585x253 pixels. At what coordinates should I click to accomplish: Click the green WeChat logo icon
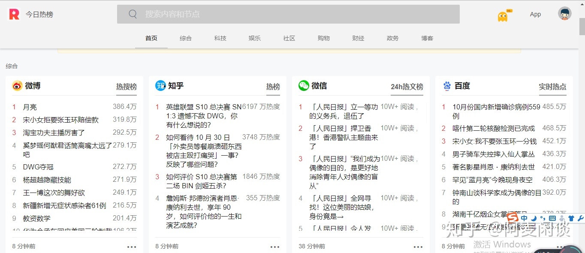pos(304,86)
